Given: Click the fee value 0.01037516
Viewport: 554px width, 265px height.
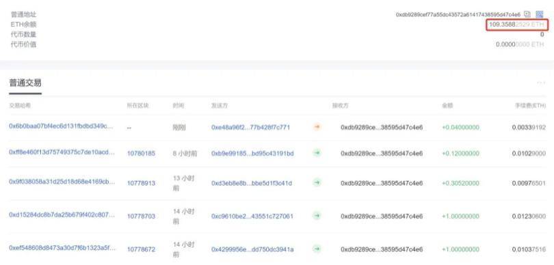Looking at the screenshot, I should (x=529, y=249).
